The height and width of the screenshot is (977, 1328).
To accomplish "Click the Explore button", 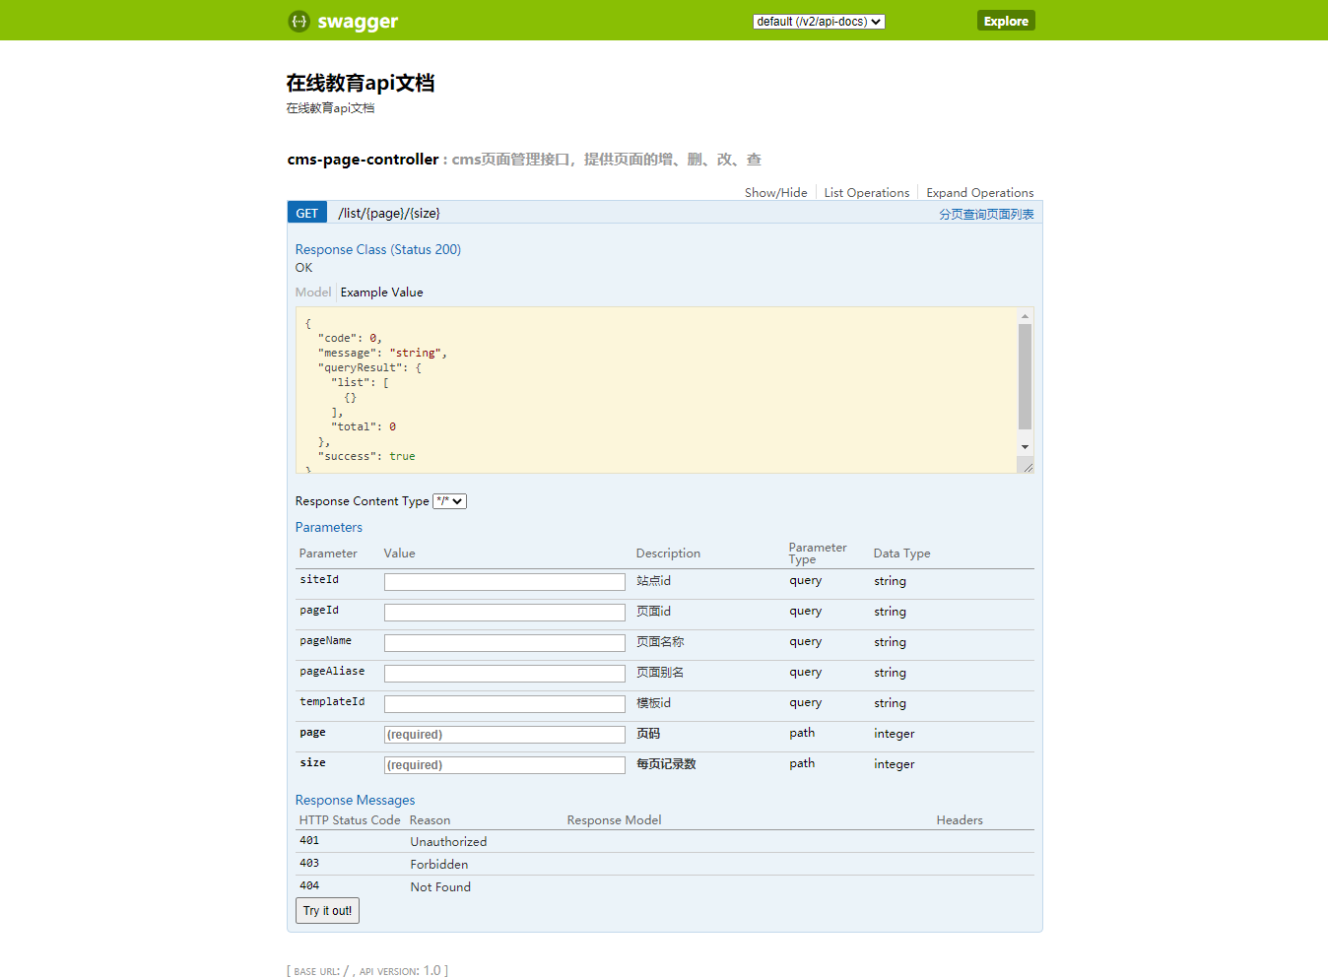I will [1006, 21].
